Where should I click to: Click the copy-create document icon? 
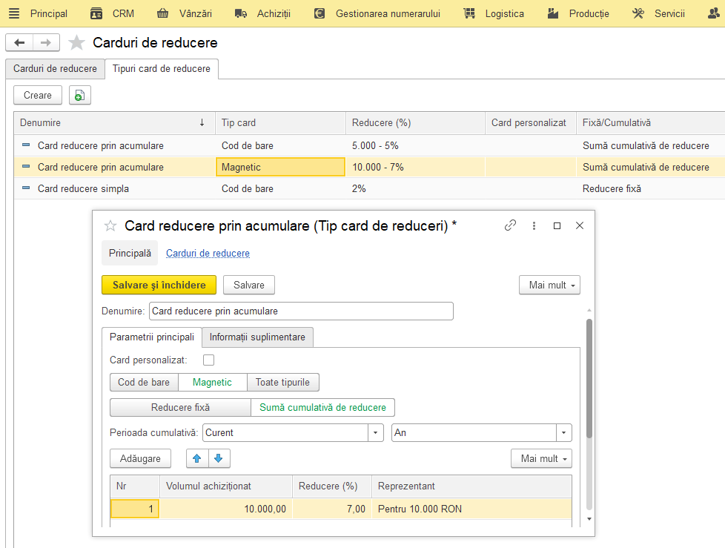coord(80,95)
